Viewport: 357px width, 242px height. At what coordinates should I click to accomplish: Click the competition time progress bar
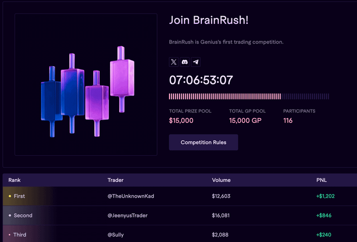click(x=249, y=96)
